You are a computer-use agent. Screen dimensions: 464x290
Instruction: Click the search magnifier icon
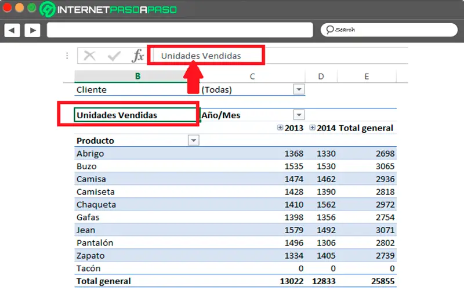329,30
